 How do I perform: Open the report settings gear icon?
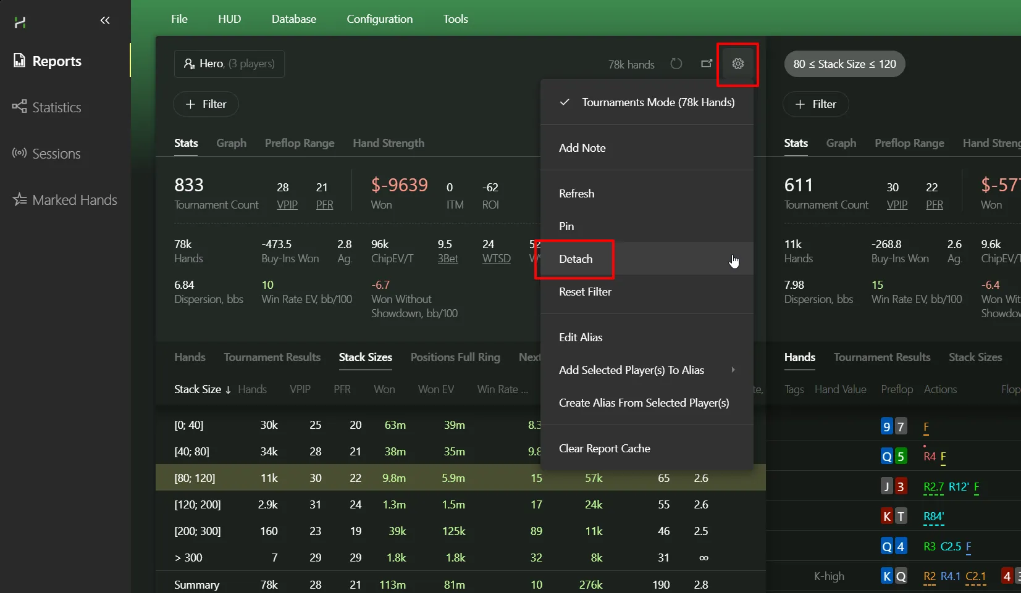pyautogui.click(x=737, y=64)
